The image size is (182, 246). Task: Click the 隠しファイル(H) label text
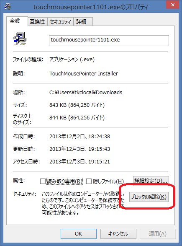click(108, 181)
